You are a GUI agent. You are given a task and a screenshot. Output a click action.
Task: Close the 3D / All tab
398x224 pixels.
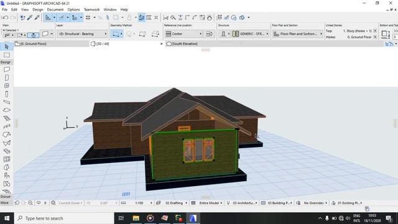[x=162, y=44]
